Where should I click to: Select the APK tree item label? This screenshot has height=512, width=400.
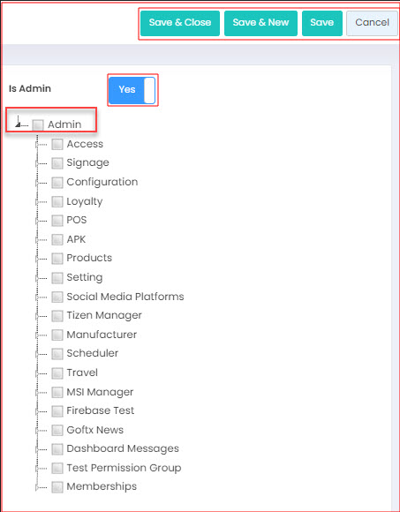[x=76, y=239]
